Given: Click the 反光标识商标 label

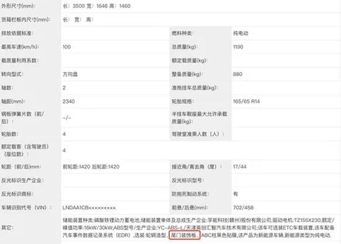Looking at the screenshot, I should (17, 194).
